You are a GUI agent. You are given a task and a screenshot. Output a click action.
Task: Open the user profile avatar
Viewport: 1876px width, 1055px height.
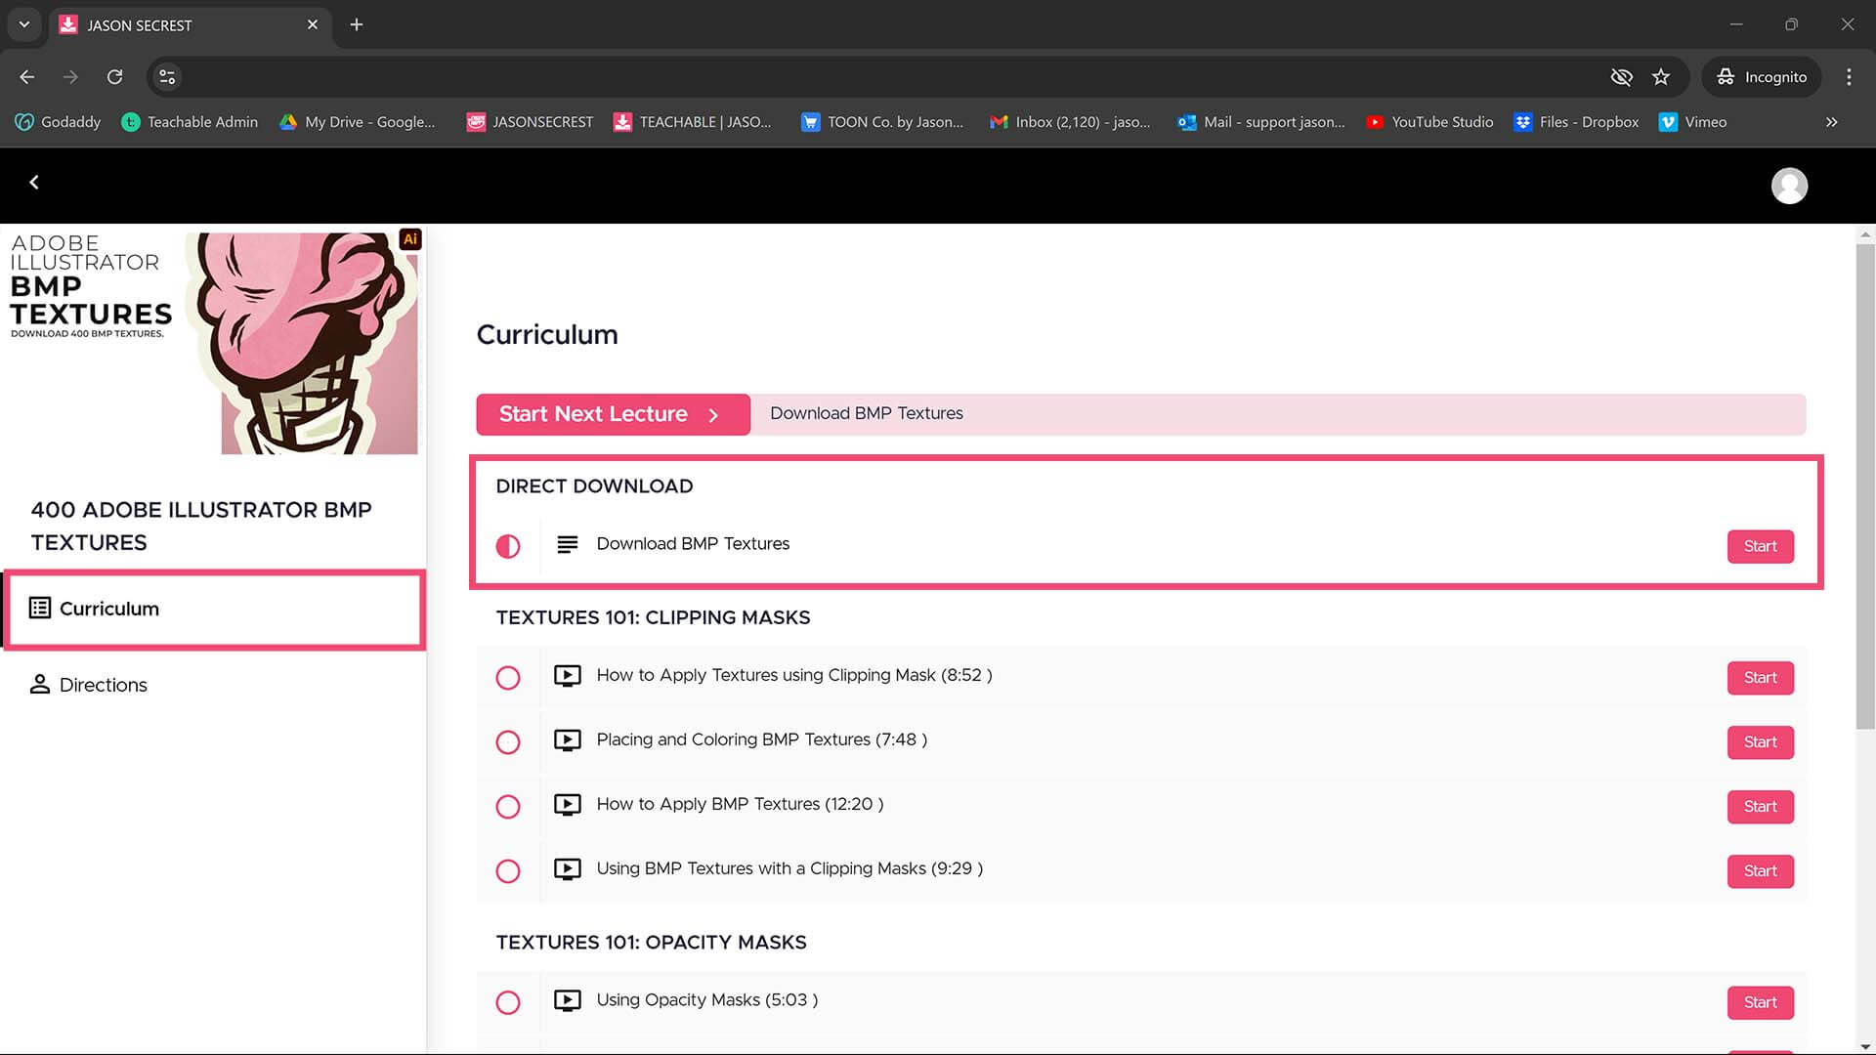1789,186
